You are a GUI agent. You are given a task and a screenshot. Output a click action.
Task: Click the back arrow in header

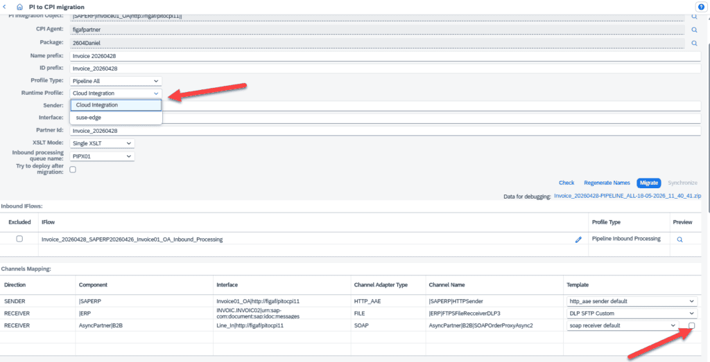(x=5, y=7)
